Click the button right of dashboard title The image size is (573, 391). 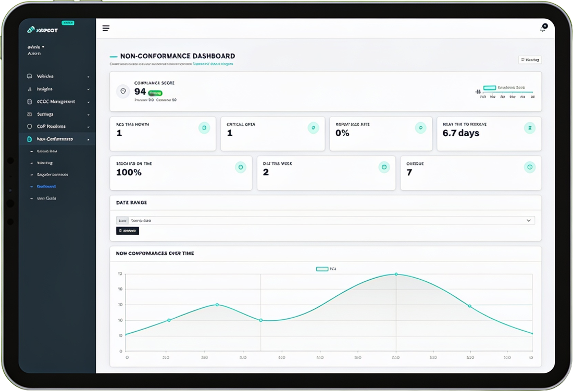point(530,60)
